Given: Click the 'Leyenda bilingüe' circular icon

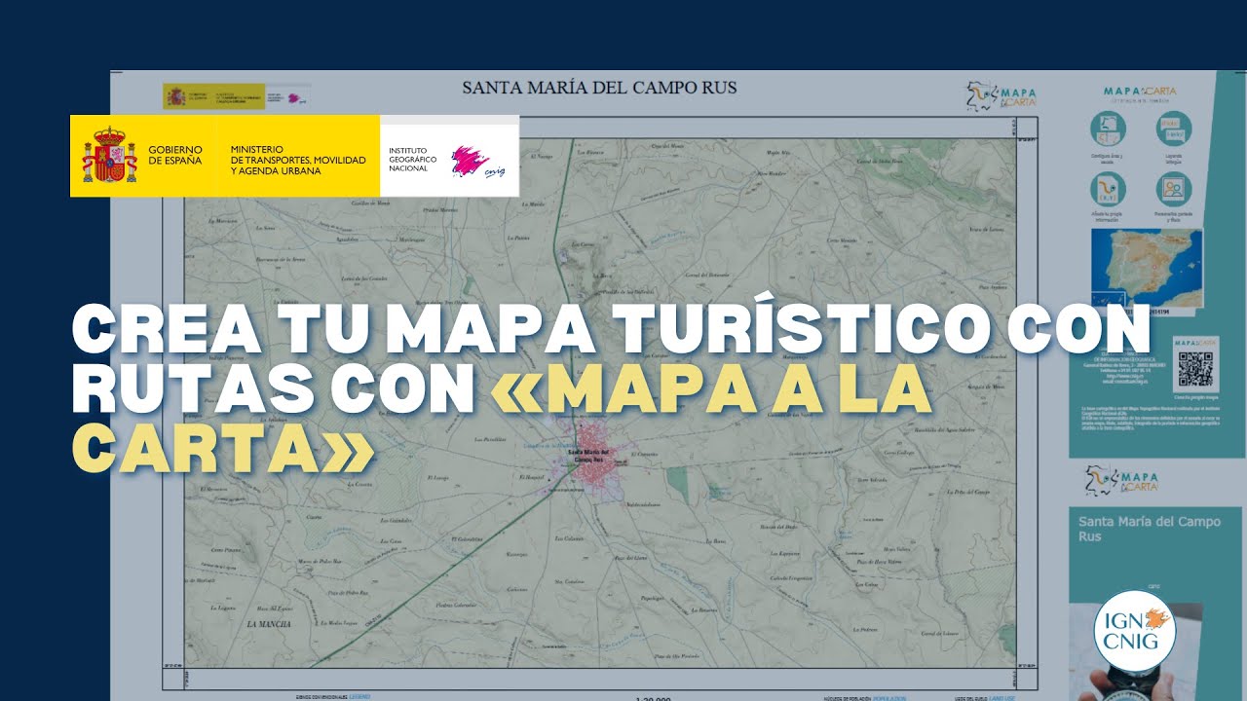Looking at the screenshot, I should pyautogui.click(x=1174, y=129).
